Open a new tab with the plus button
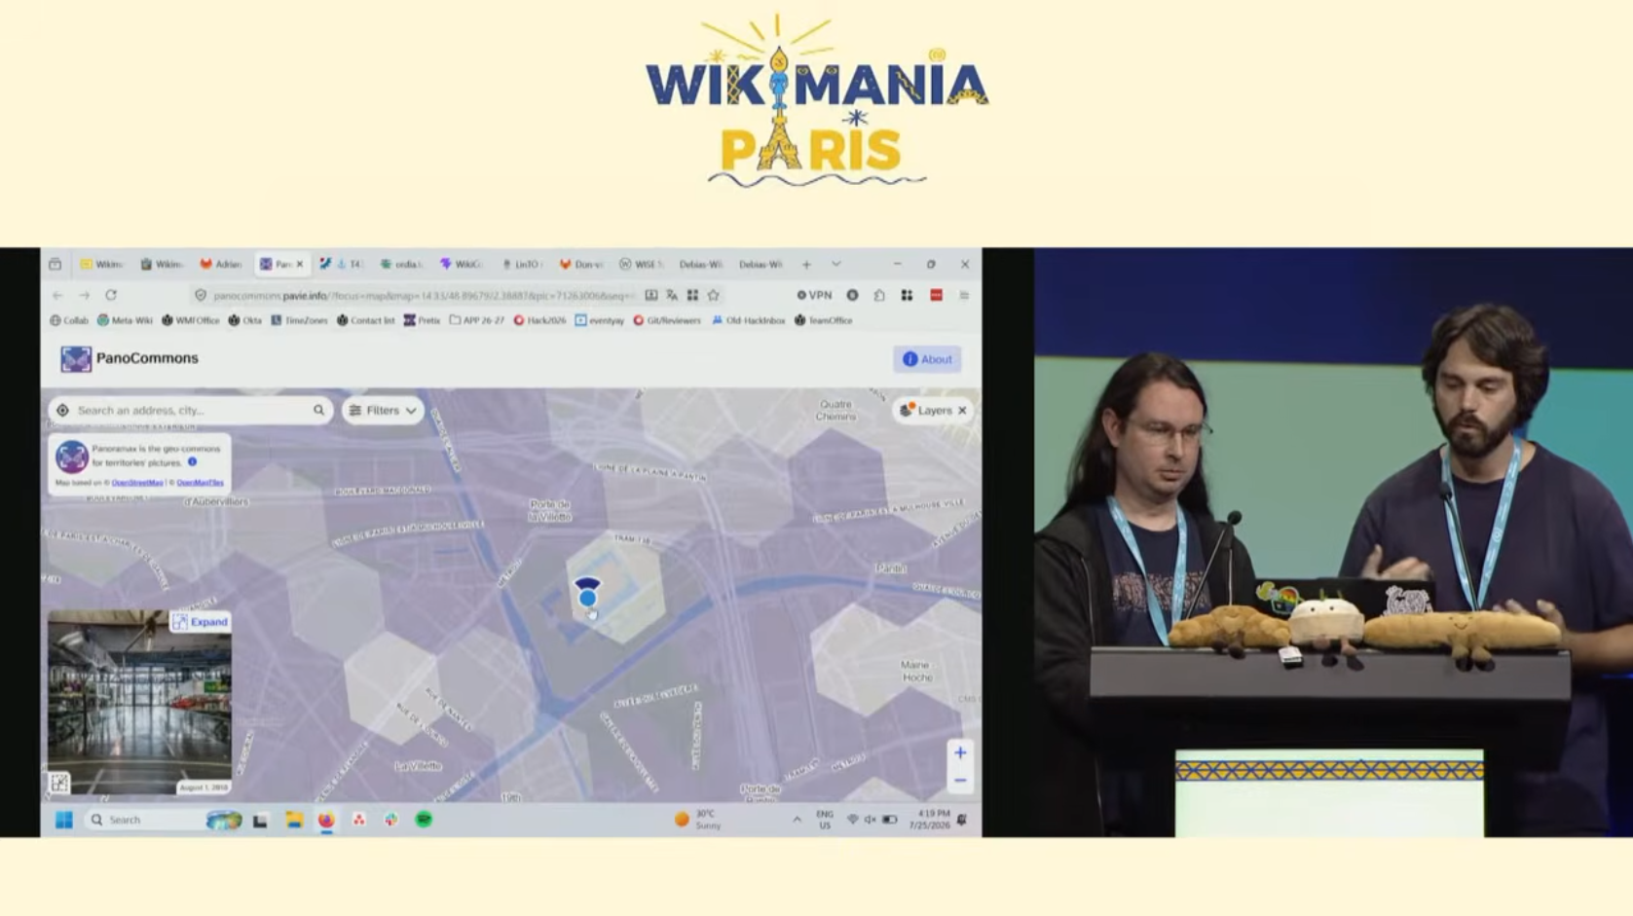The height and width of the screenshot is (916, 1633). point(806,264)
